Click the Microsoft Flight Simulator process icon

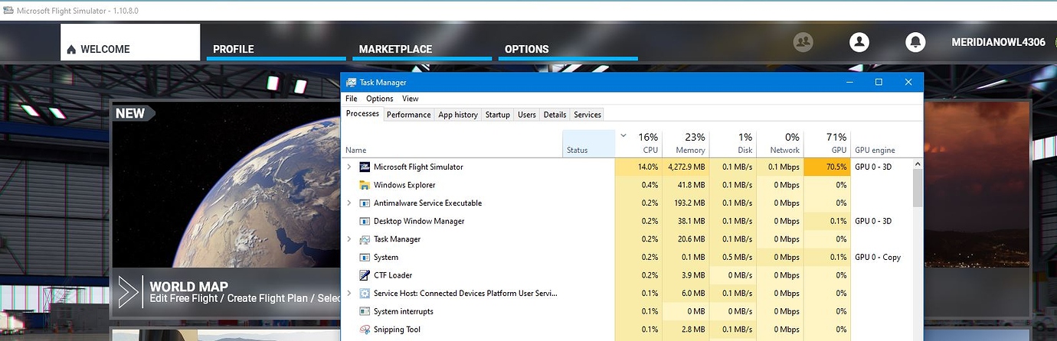point(365,167)
